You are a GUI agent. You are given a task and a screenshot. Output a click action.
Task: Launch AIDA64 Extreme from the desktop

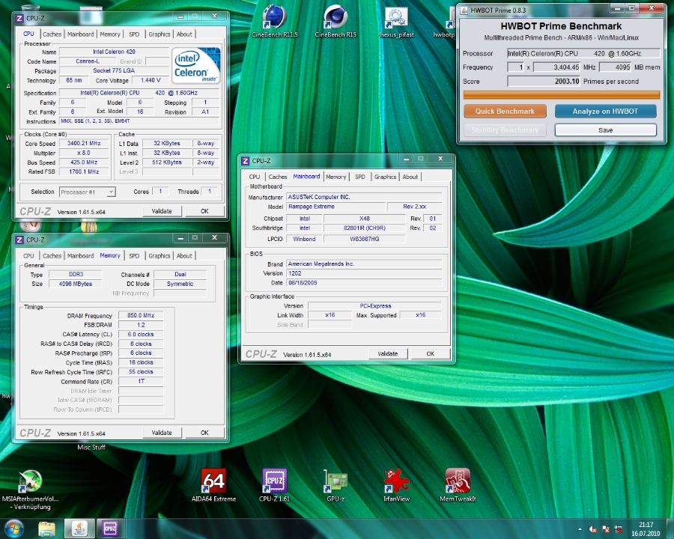pos(213,485)
